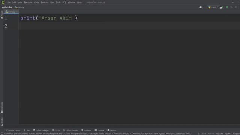Viewport: 240px width, 135px height.
Task: Open the Python 3.10 interpreter selector
Action: pos(232,133)
